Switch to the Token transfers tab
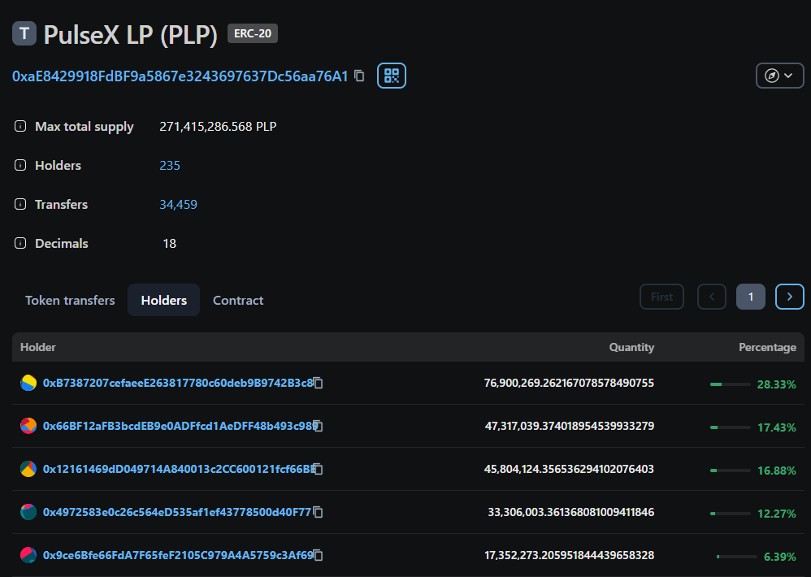 pos(70,300)
